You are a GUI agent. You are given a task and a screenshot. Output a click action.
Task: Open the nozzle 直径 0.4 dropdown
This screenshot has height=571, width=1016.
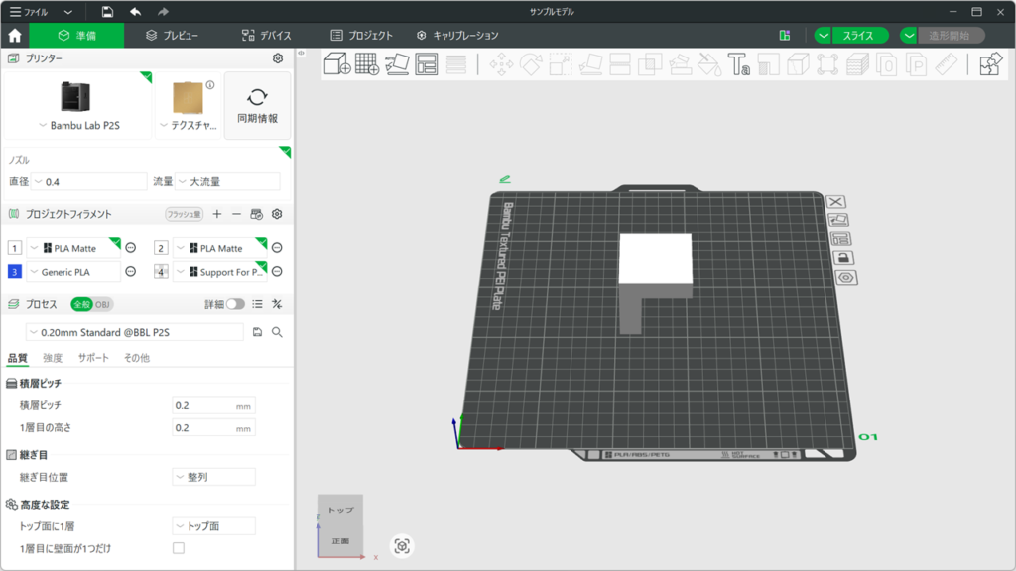pos(89,182)
